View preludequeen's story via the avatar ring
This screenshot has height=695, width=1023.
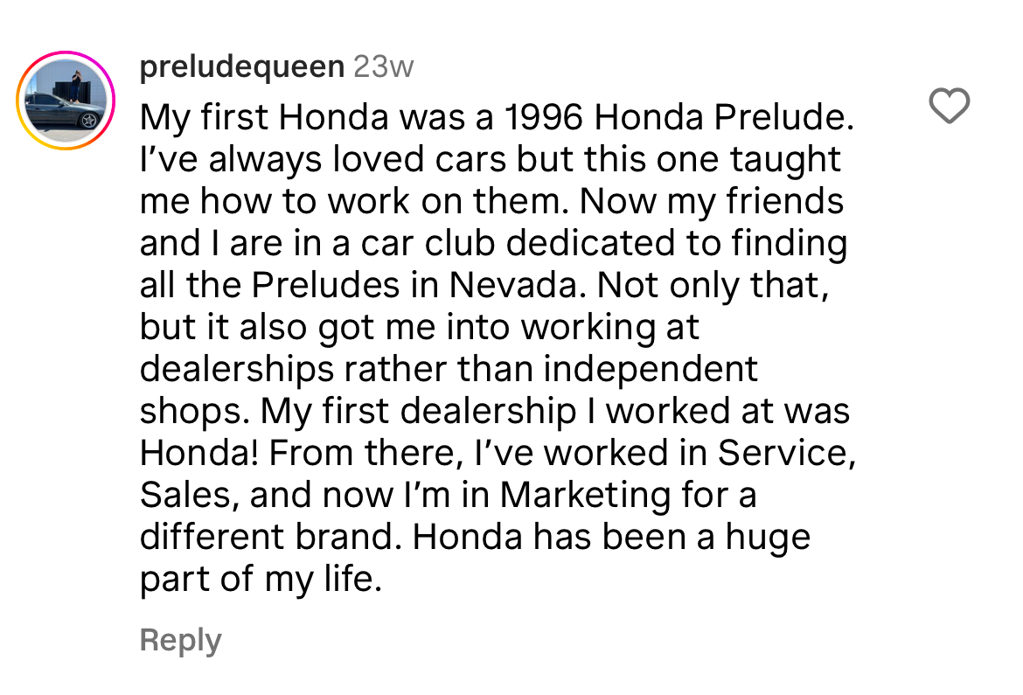66,101
